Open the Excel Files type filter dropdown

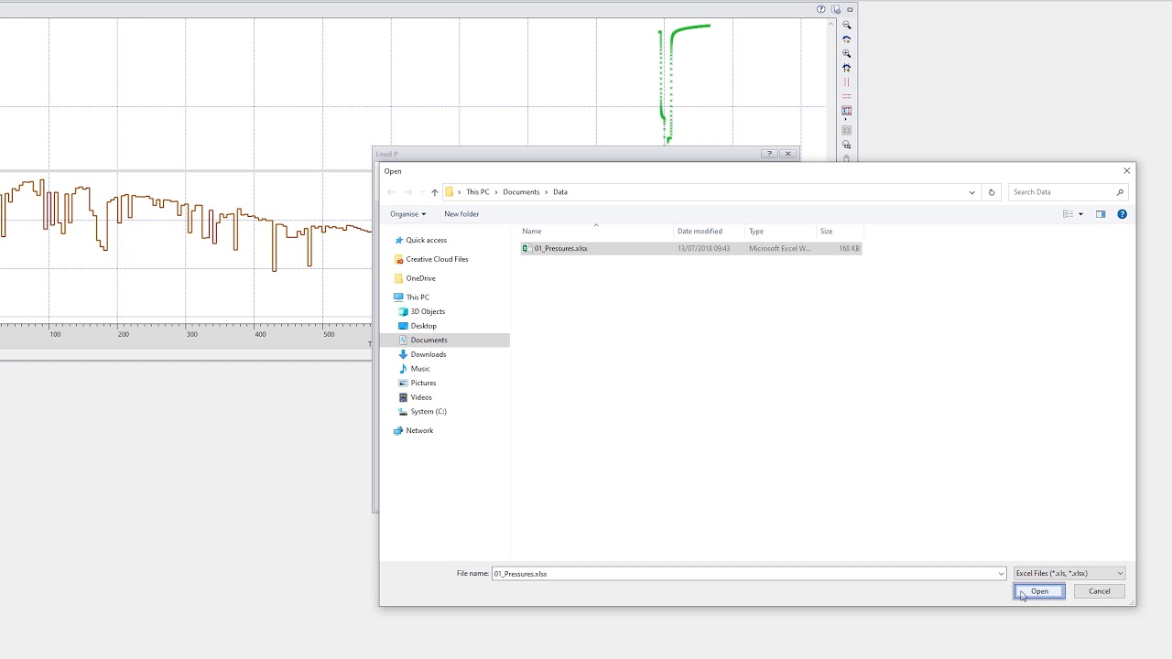pyautogui.click(x=1069, y=574)
